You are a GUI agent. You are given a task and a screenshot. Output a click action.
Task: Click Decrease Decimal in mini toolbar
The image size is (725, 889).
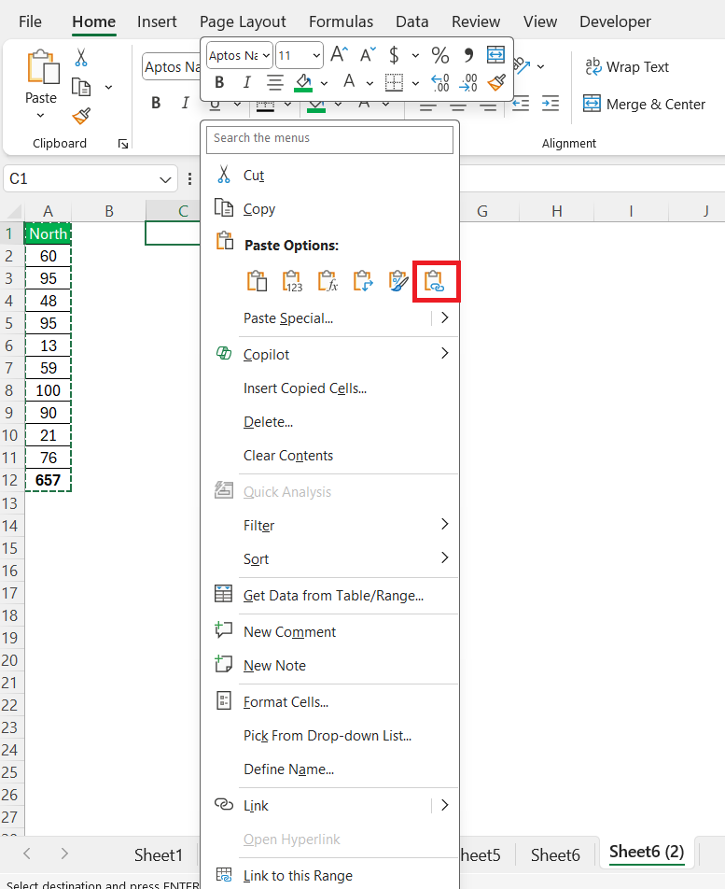pyautogui.click(x=468, y=83)
